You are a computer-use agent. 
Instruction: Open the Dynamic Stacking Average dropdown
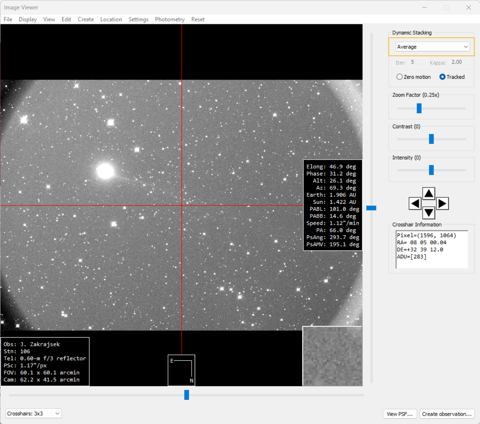[x=432, y=47]
